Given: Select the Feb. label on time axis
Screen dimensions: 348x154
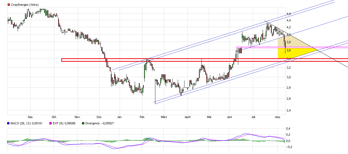Looking at the screenshot, I should click(x=142, y=117).
